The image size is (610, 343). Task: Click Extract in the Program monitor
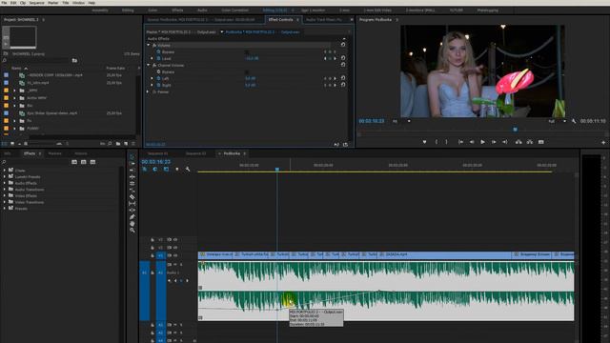click(x=530, y=142)
